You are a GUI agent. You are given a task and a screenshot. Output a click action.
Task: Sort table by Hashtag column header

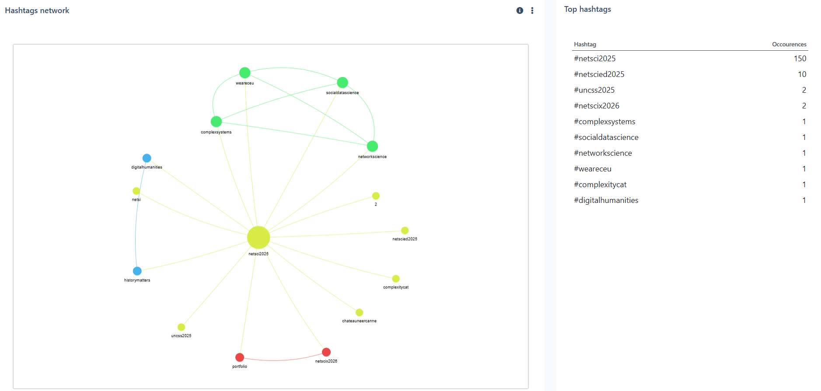(x=585, y=44)
